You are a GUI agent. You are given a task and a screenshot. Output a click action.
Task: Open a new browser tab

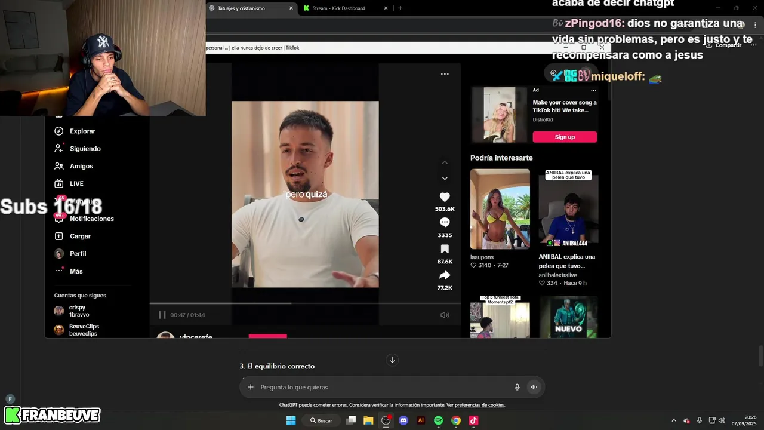[x=400, y=8]
